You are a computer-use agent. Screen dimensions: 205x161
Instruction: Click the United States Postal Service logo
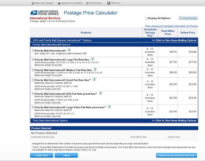tap(45, 13)
